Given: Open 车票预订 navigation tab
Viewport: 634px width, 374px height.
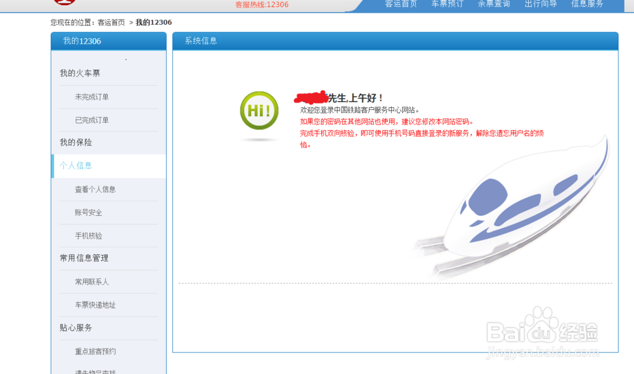Looking at the screenshot, I should [447, 4].
